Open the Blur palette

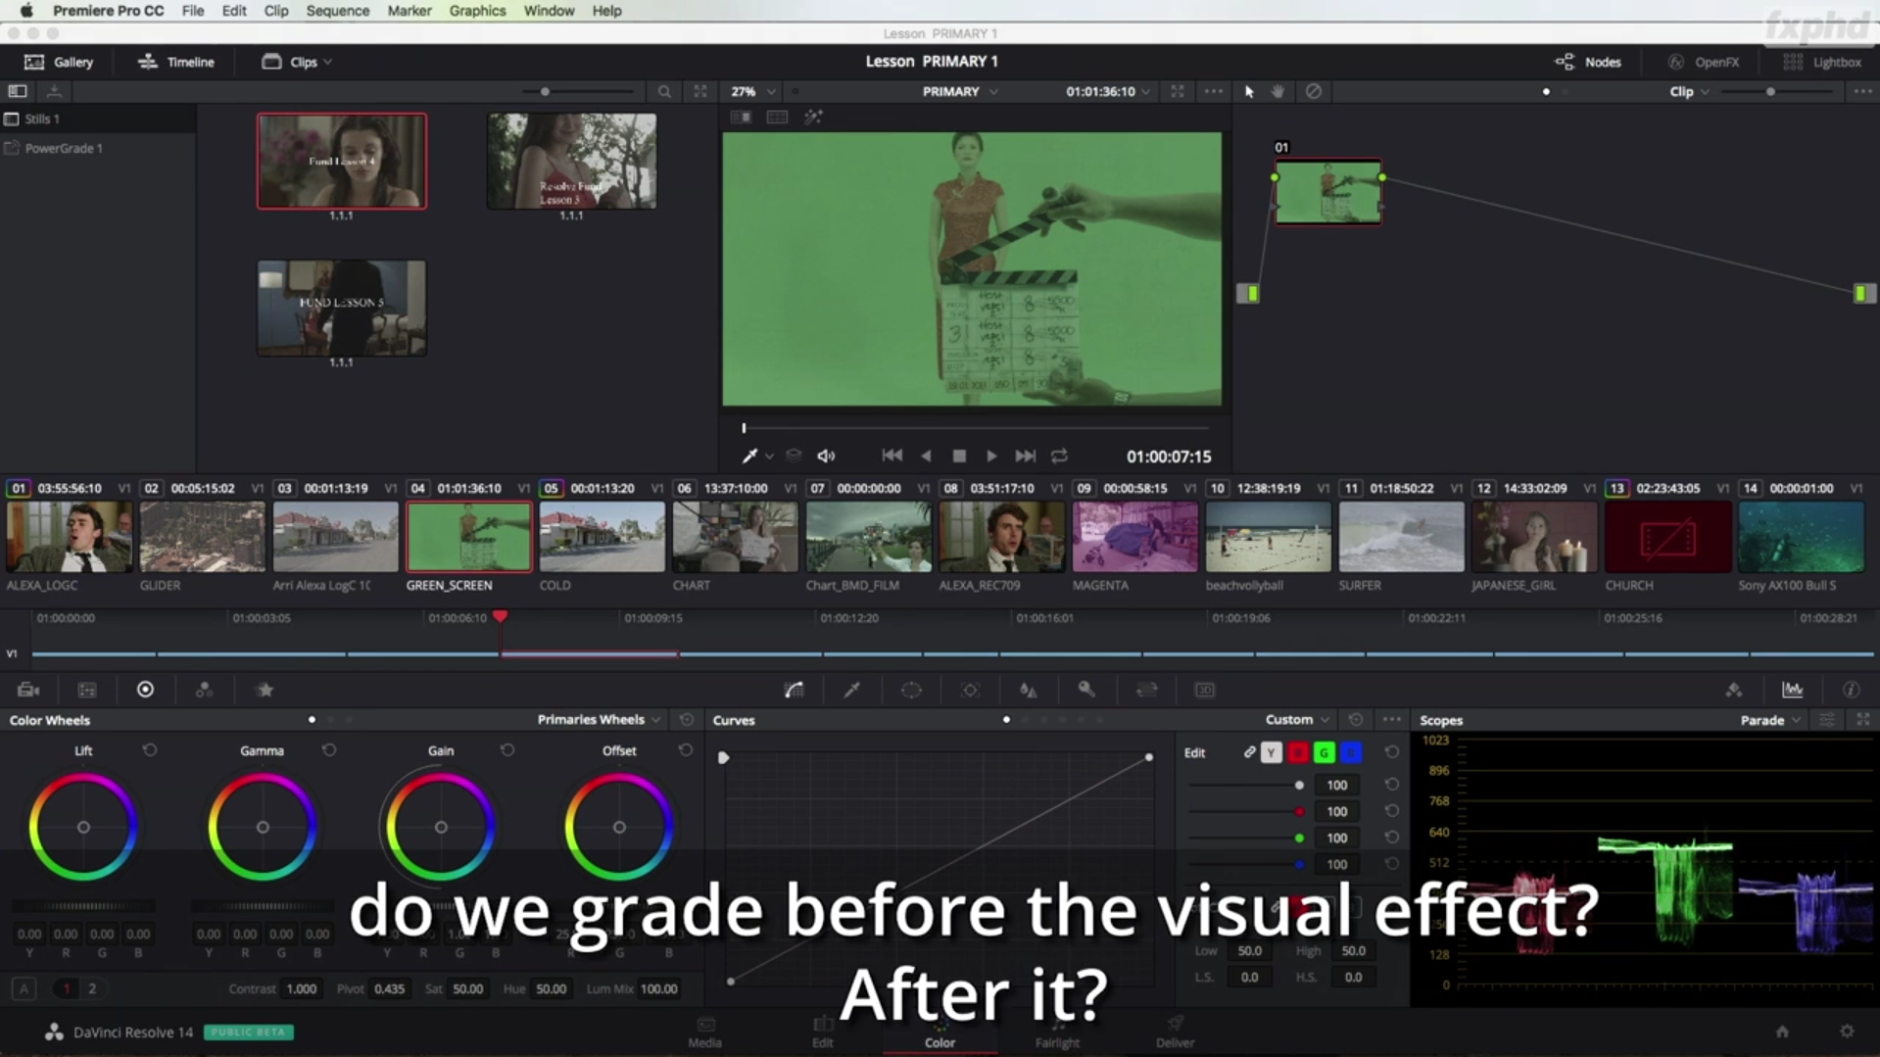pyautogui.click(x=1029, y=690)
